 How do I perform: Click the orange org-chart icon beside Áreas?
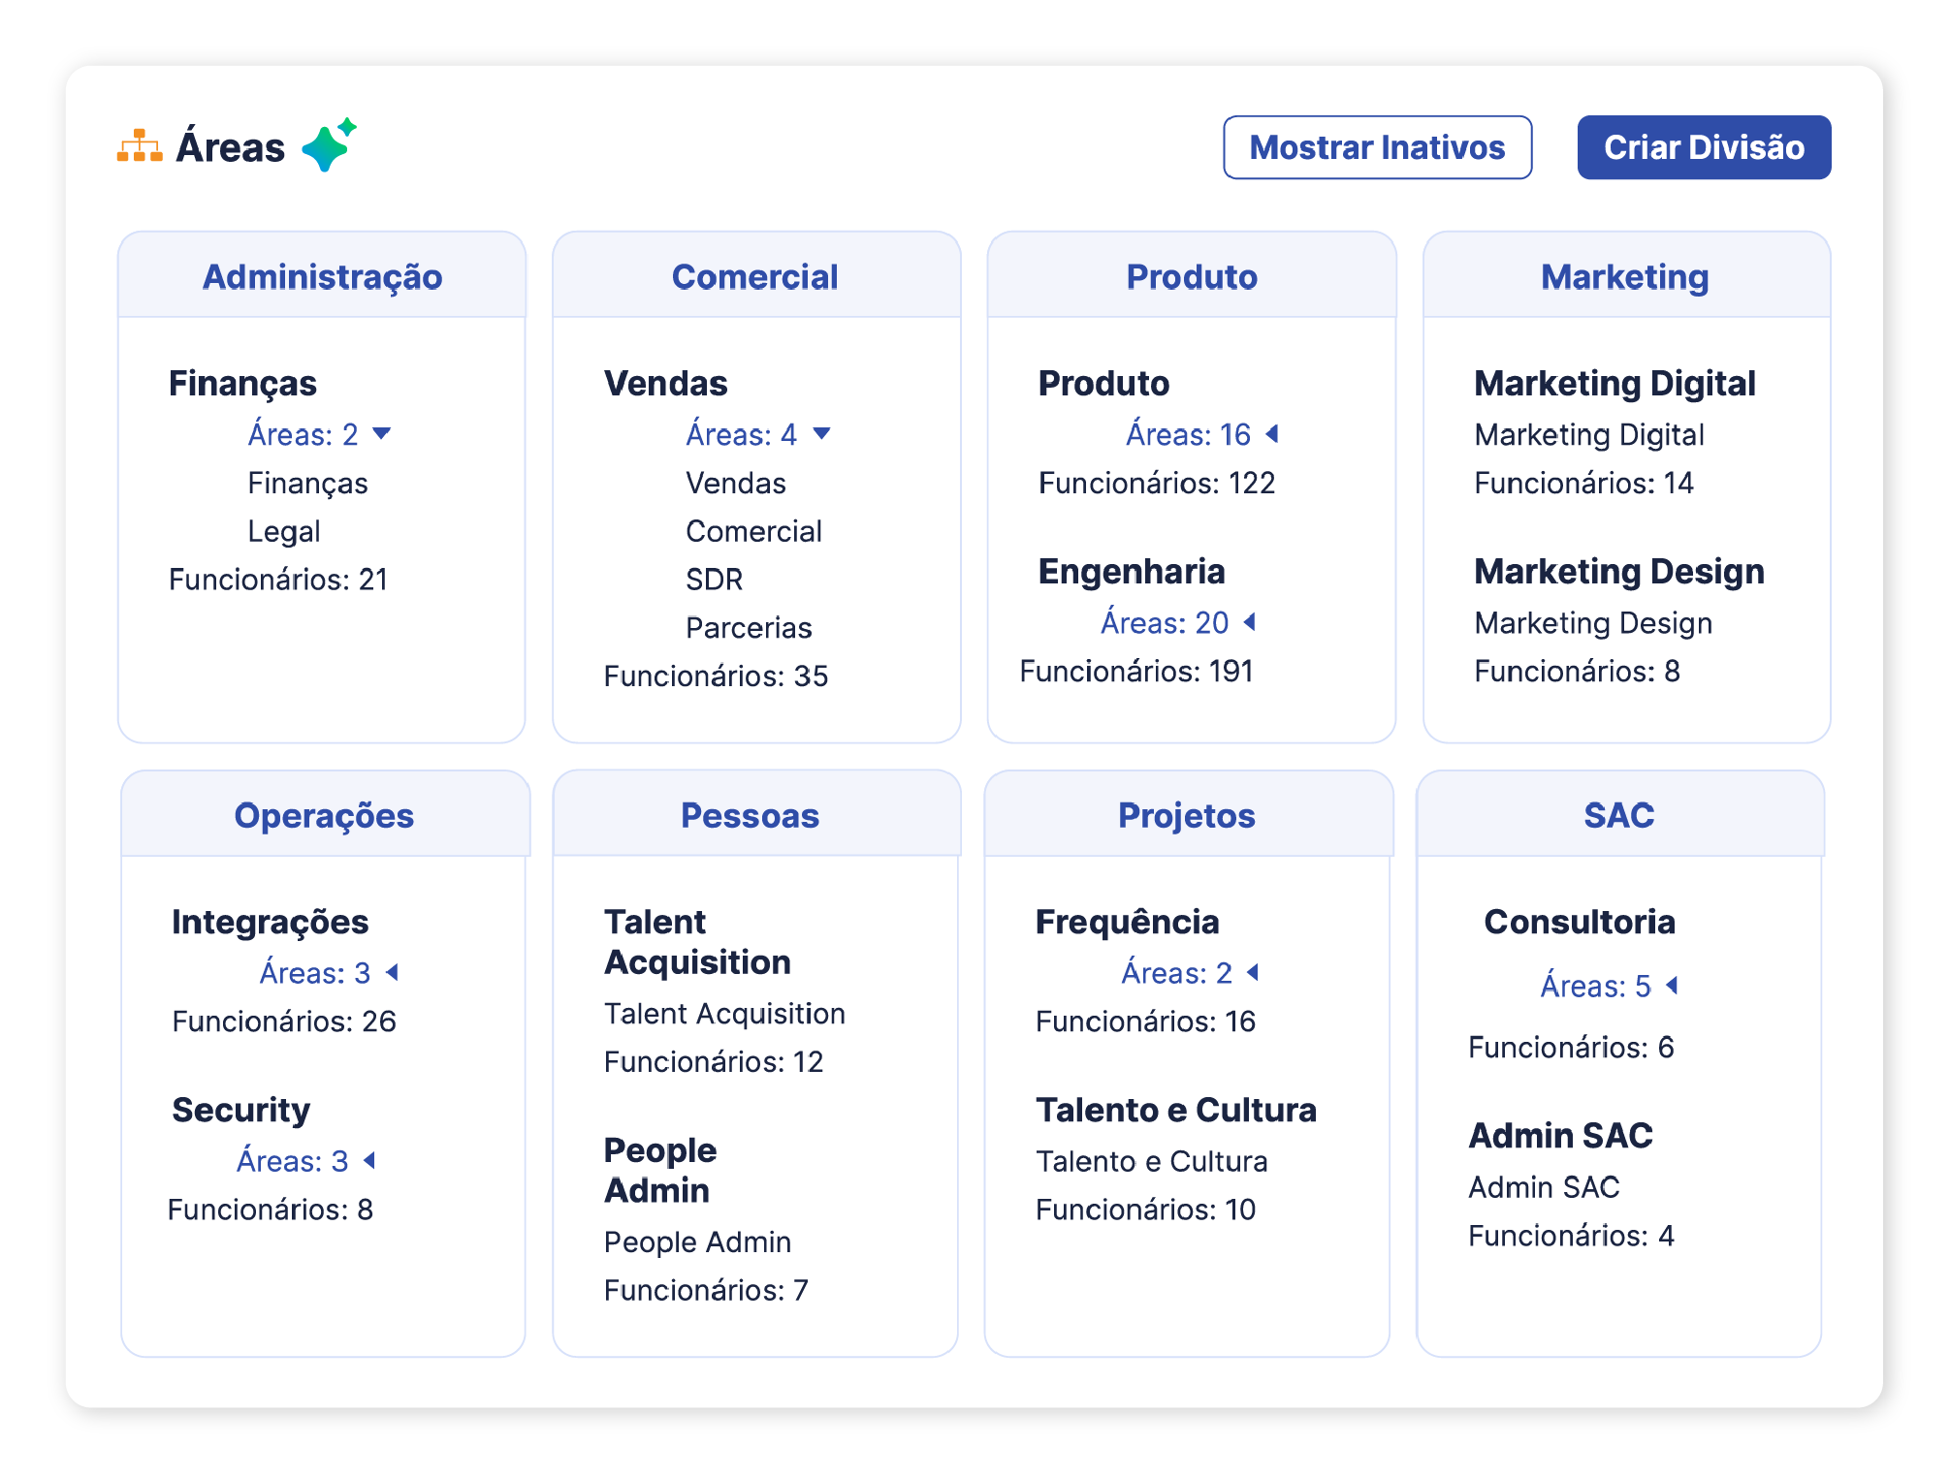(140, 147)
